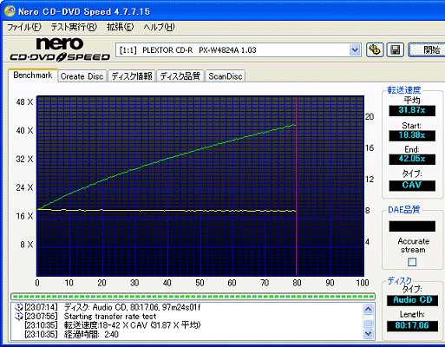Click the End speed value 42.05x
Viewport: 445px width, 347px height.
pos(412,160)
